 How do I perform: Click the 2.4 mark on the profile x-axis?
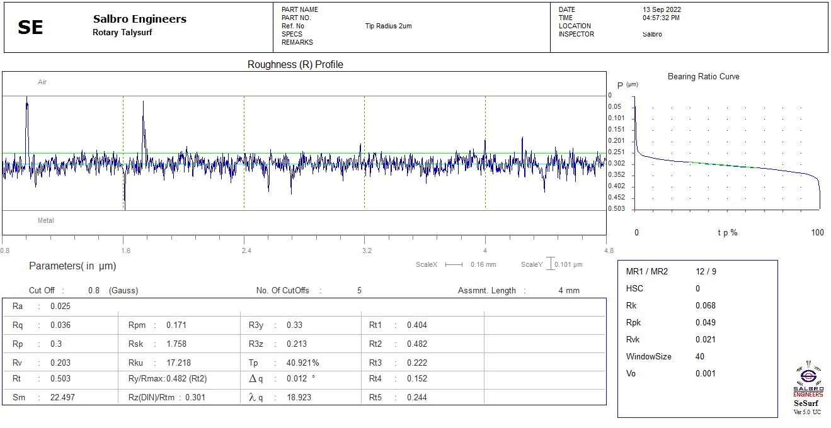(x=246, y=251)
